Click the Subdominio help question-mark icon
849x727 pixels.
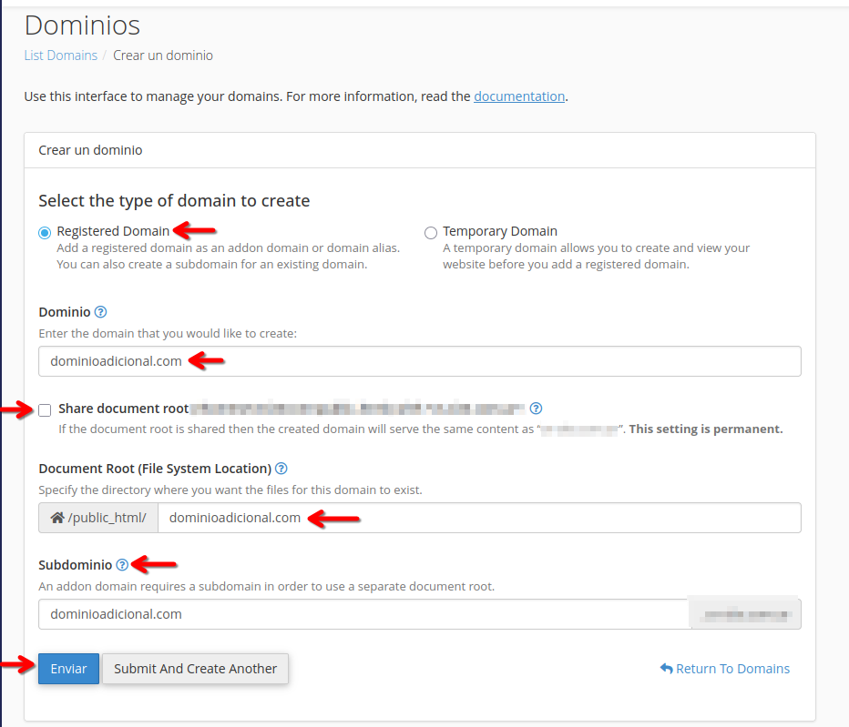[x=122, y=565]
